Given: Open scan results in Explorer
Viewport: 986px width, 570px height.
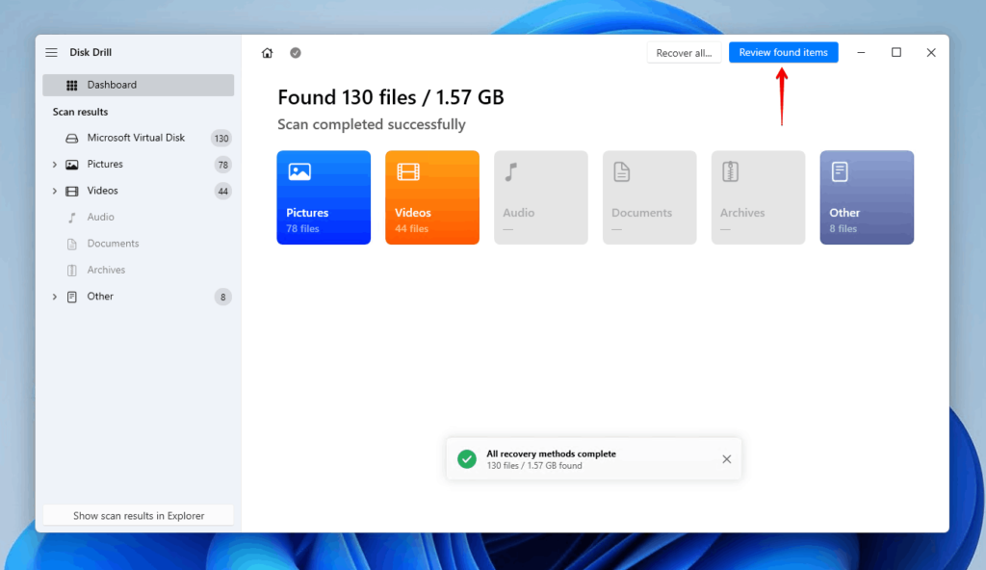Looking at the screenshot, I should [138, 515].
